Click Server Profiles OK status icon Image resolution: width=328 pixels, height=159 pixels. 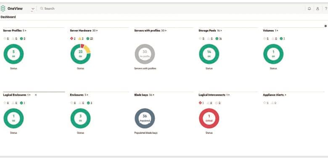point(21,39)
